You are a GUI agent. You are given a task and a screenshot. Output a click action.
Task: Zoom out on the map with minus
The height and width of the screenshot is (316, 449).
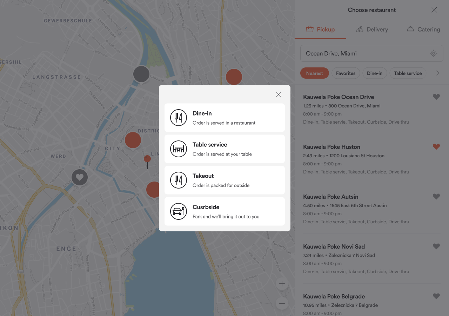(x=282, y=303)
